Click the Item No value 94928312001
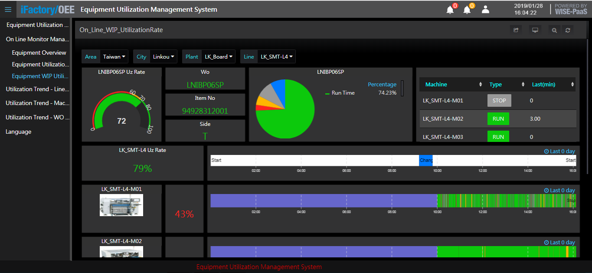 205,111
